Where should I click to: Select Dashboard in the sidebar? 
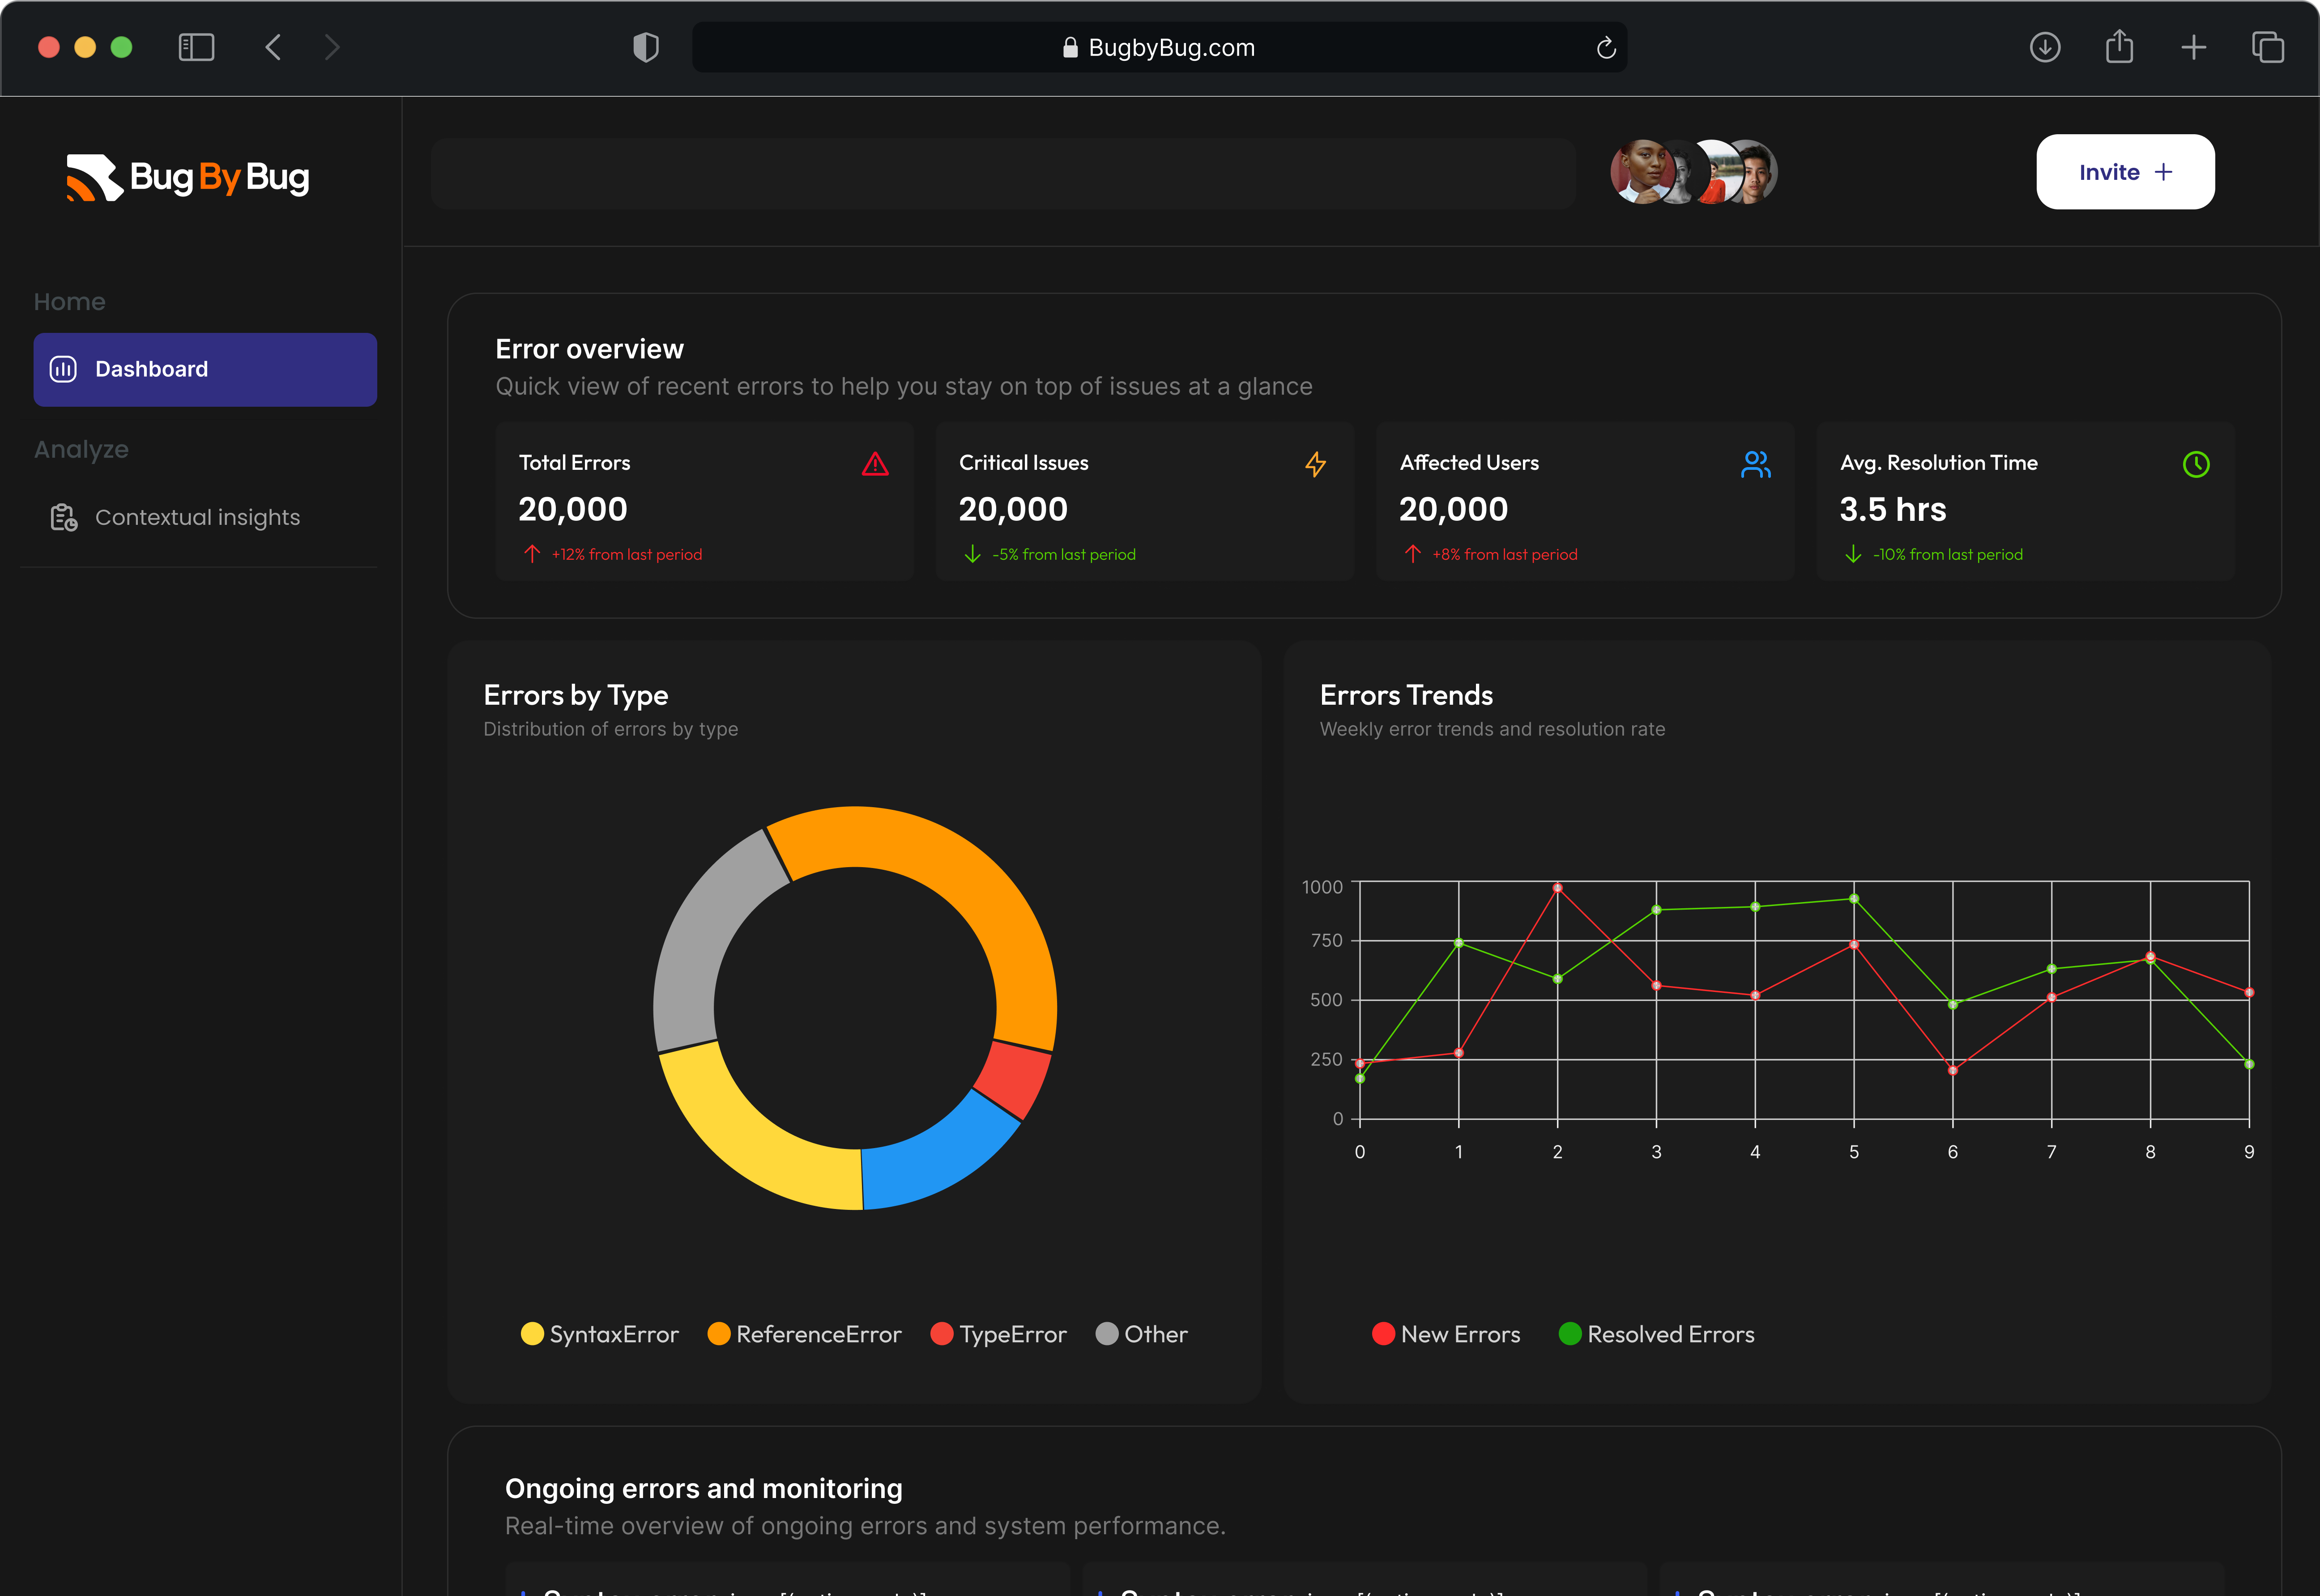pos(205,369)
